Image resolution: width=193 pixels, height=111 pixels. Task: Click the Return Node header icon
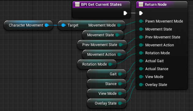point(141,5)
